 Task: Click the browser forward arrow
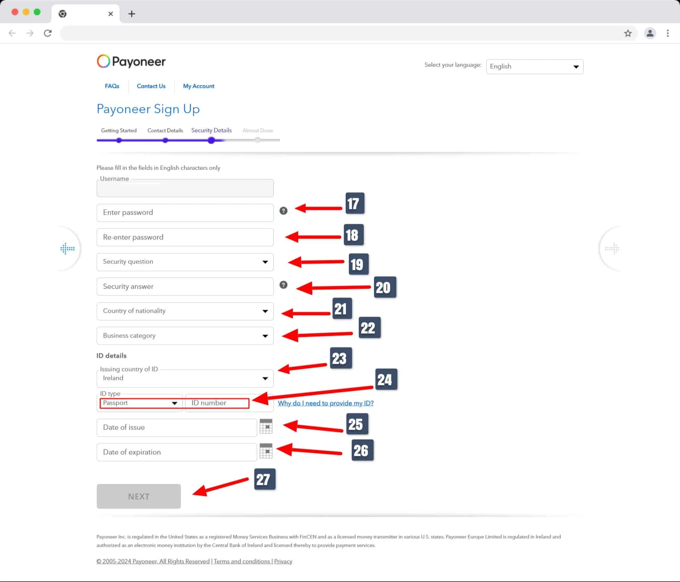click(x=30, y=33)
